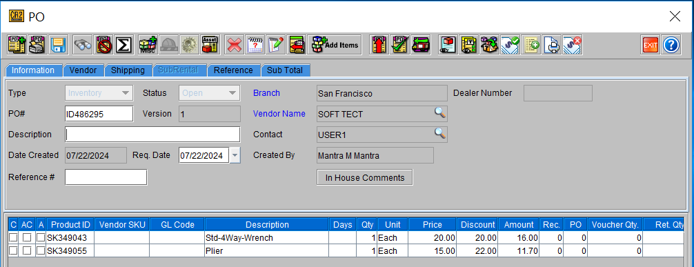The height and width of the screenshot is (267, 694).
Task: Tick the C checkbox for SK349055 row
Action: 13,250
